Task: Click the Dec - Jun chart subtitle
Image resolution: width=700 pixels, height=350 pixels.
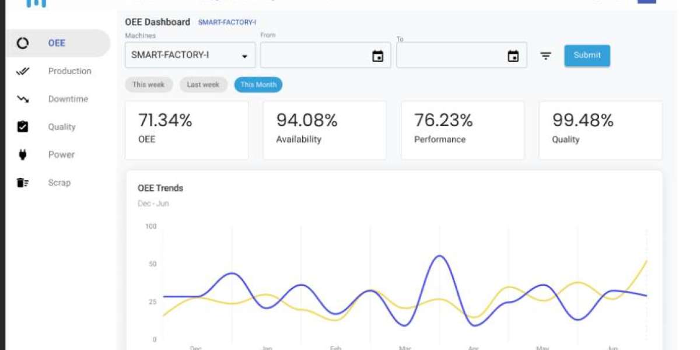Action: coord(153,204)
